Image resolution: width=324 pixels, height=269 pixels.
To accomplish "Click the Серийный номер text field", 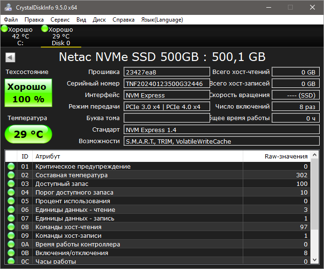I will coord(166,84).
